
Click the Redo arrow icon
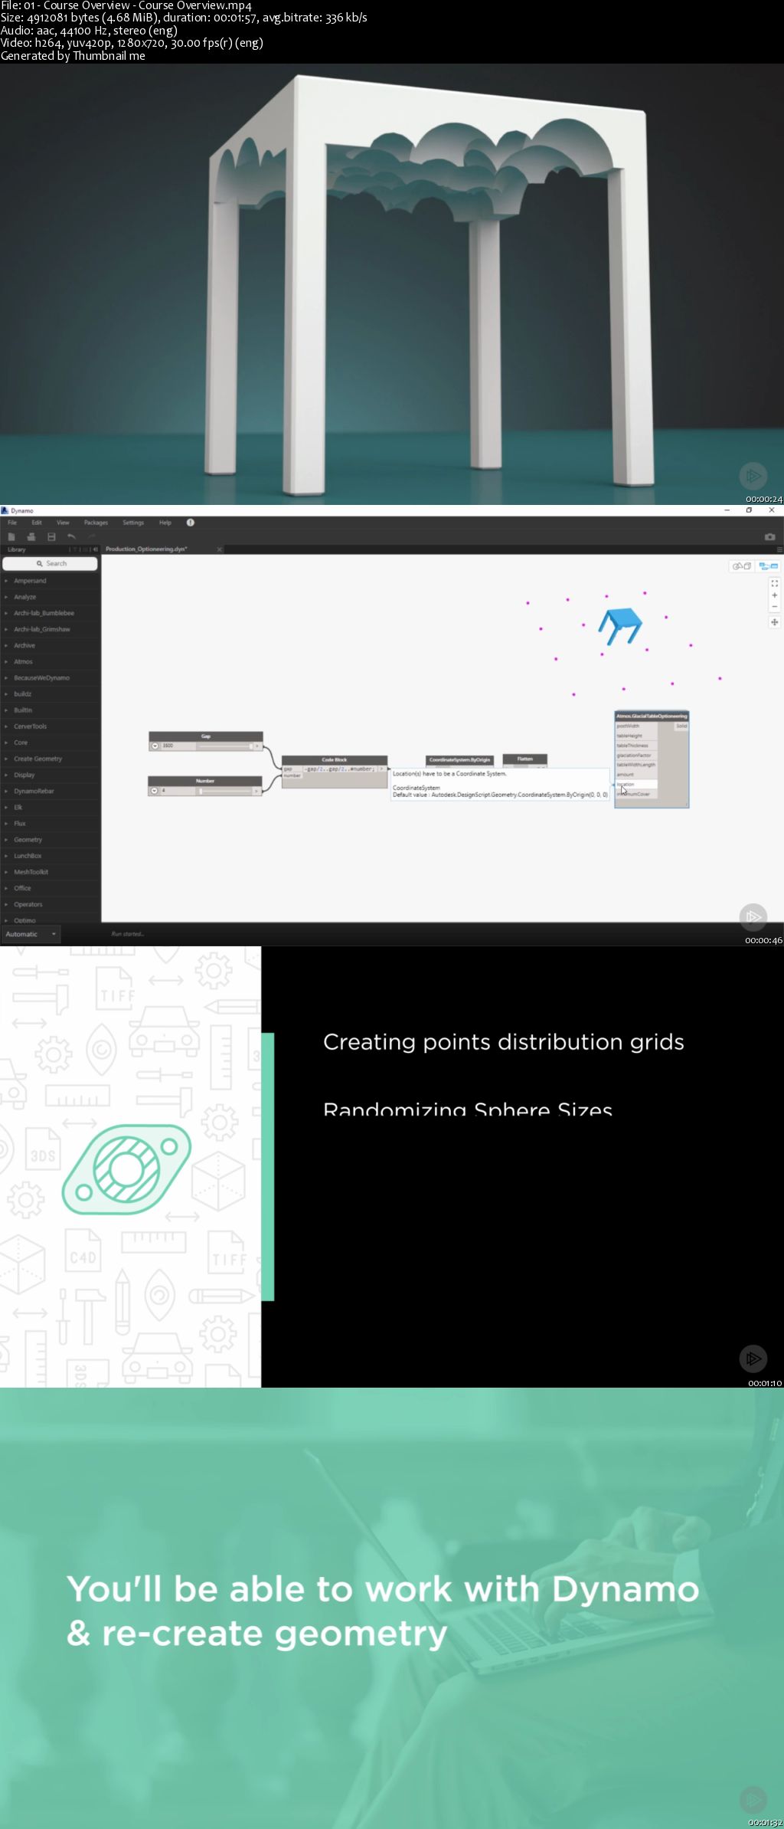tap(91, 537)
